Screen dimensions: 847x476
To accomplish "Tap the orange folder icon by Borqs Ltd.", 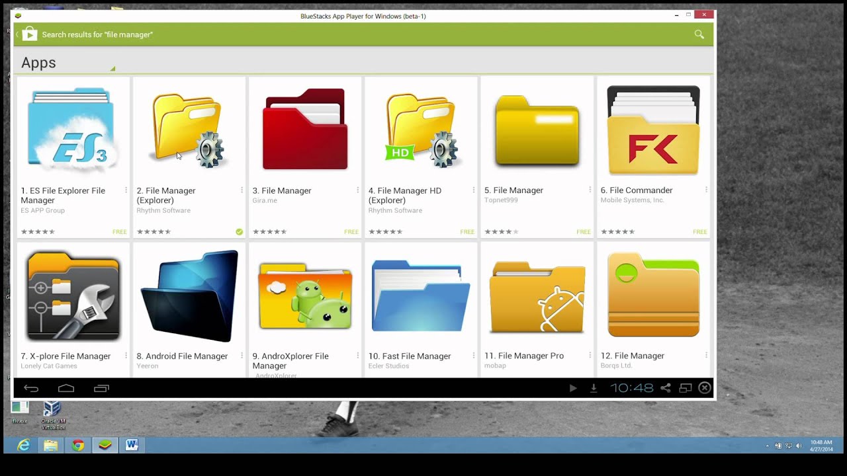I will (653, 295).
